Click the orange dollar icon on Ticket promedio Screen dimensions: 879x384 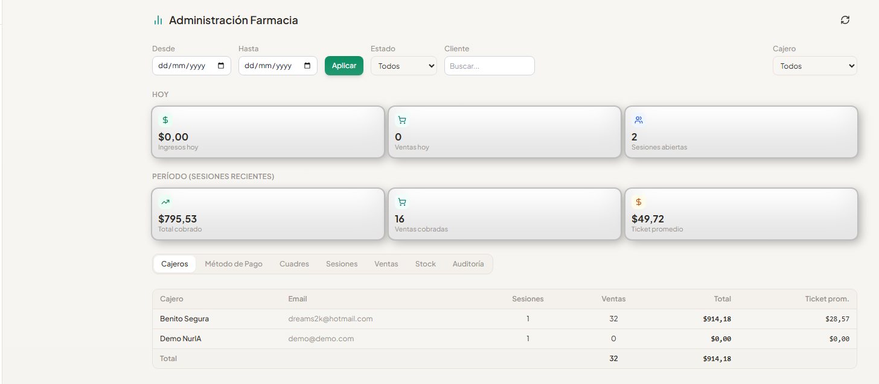[x=639, y=202]
